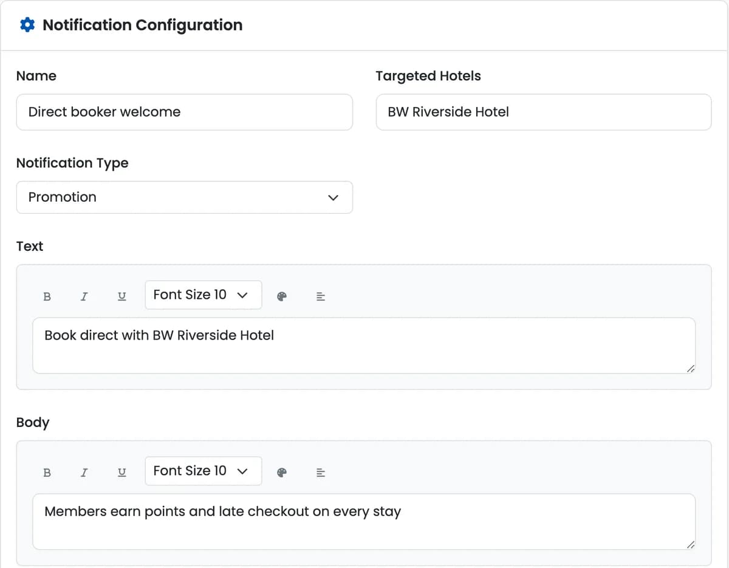
Task: Click the Body text area about Members
Action: tap(364, 521)
